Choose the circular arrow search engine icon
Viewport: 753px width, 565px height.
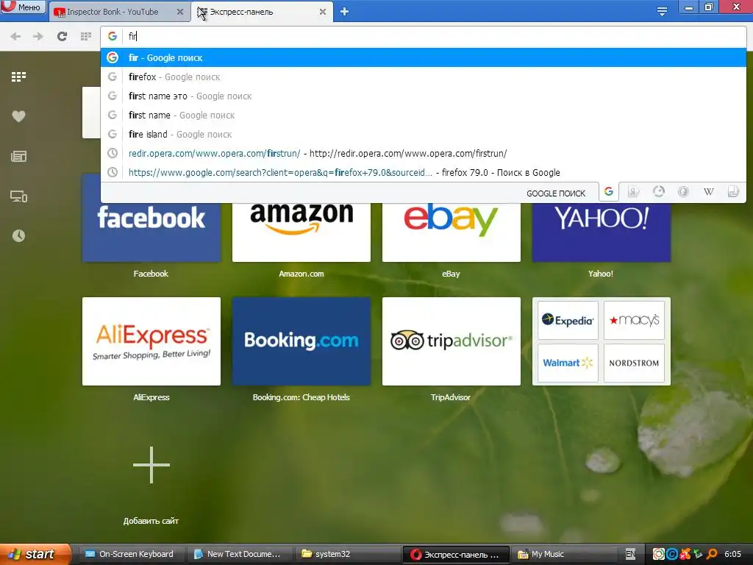tap(658, 192)
